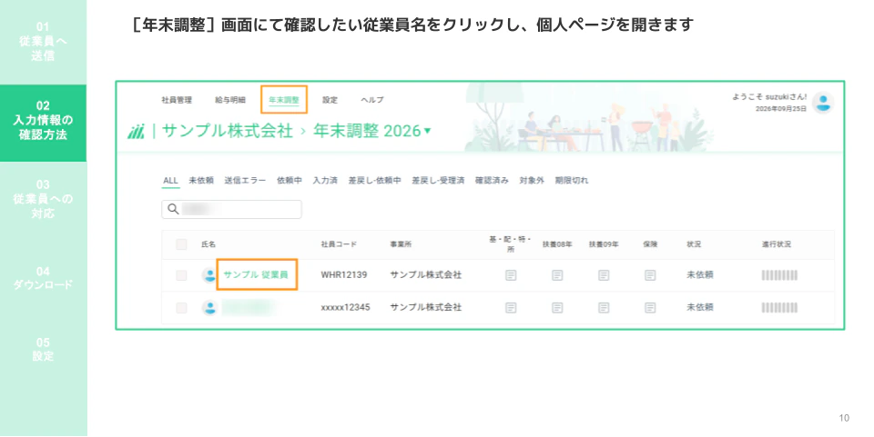This screenshot has width=874, height=437.
Task: Open 基・配・特・所 document icon for WHR12139
Action: click(511, 275)
